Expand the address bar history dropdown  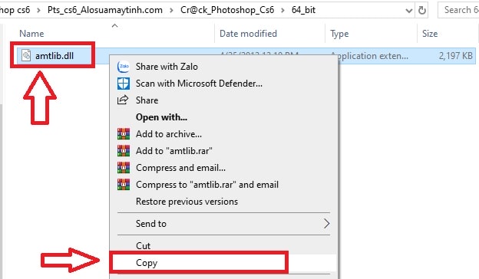(x=408, y=11)
